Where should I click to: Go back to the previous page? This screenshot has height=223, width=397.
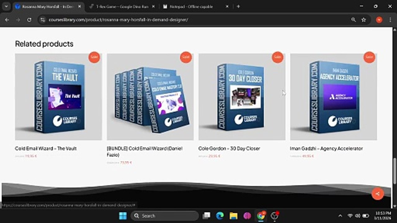coord(7,20)
